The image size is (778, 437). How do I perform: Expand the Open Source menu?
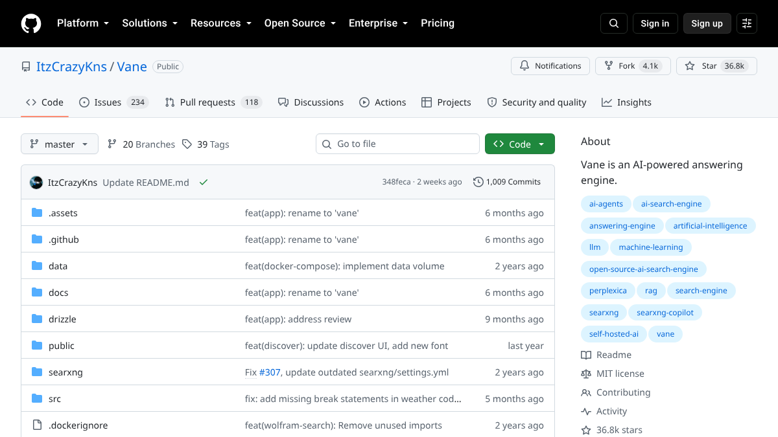tap(300, 23)
